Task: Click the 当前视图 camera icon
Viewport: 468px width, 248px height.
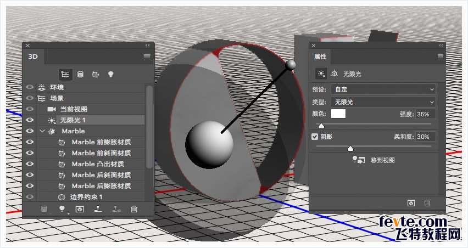Action: [51, 109]
